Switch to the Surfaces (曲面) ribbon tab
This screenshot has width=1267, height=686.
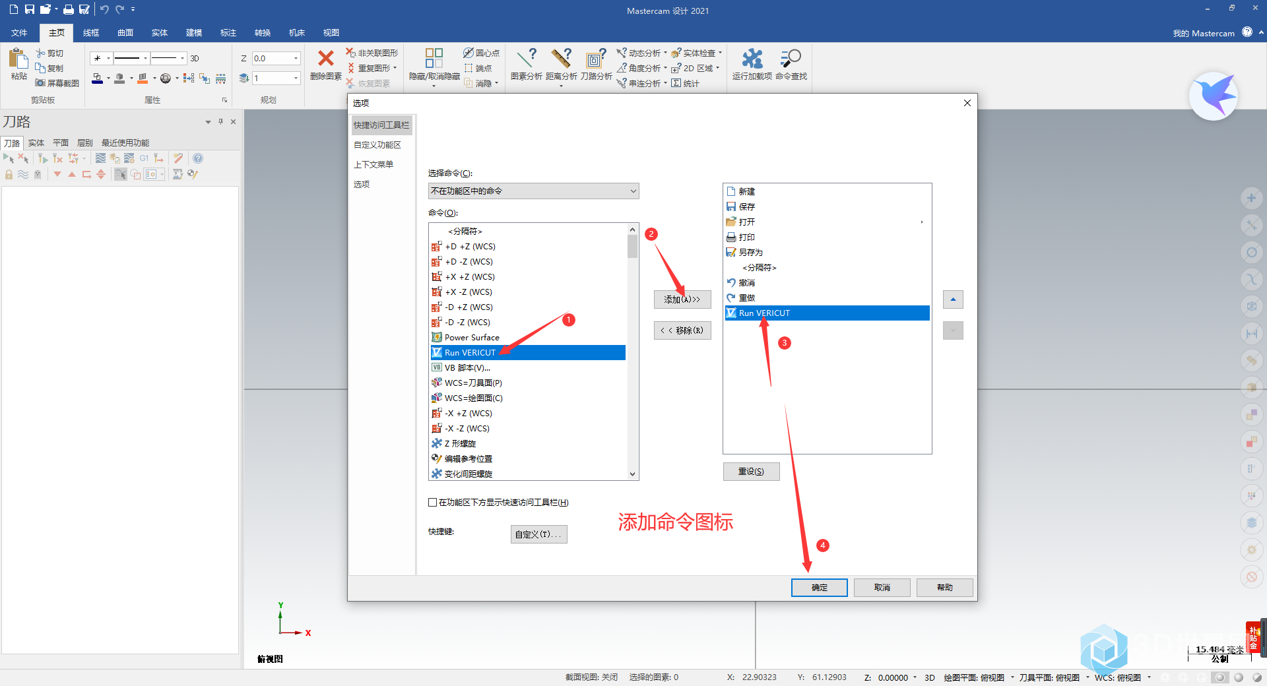pyautogui.click(x=125, y=33)
